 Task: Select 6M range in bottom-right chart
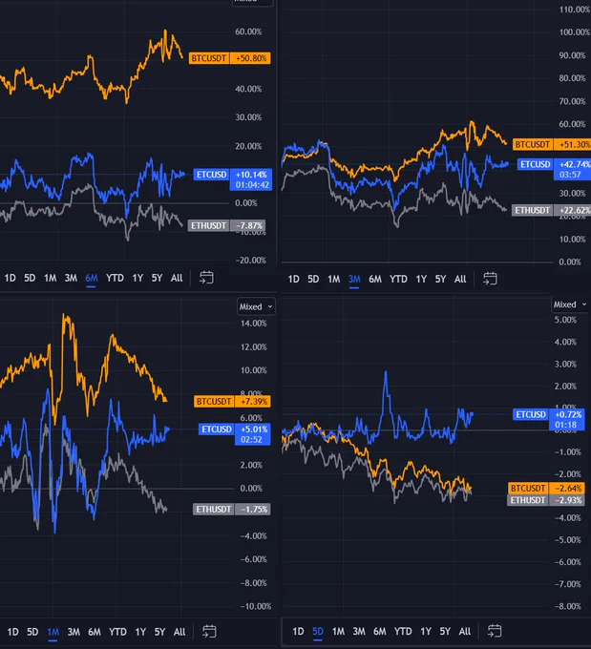[380, 631]
